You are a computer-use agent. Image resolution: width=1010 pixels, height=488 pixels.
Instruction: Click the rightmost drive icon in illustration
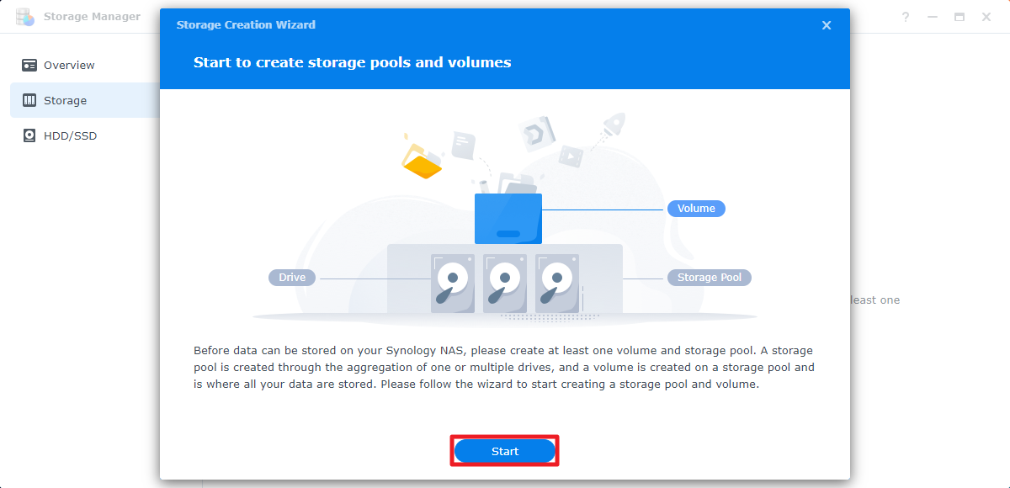557,284
